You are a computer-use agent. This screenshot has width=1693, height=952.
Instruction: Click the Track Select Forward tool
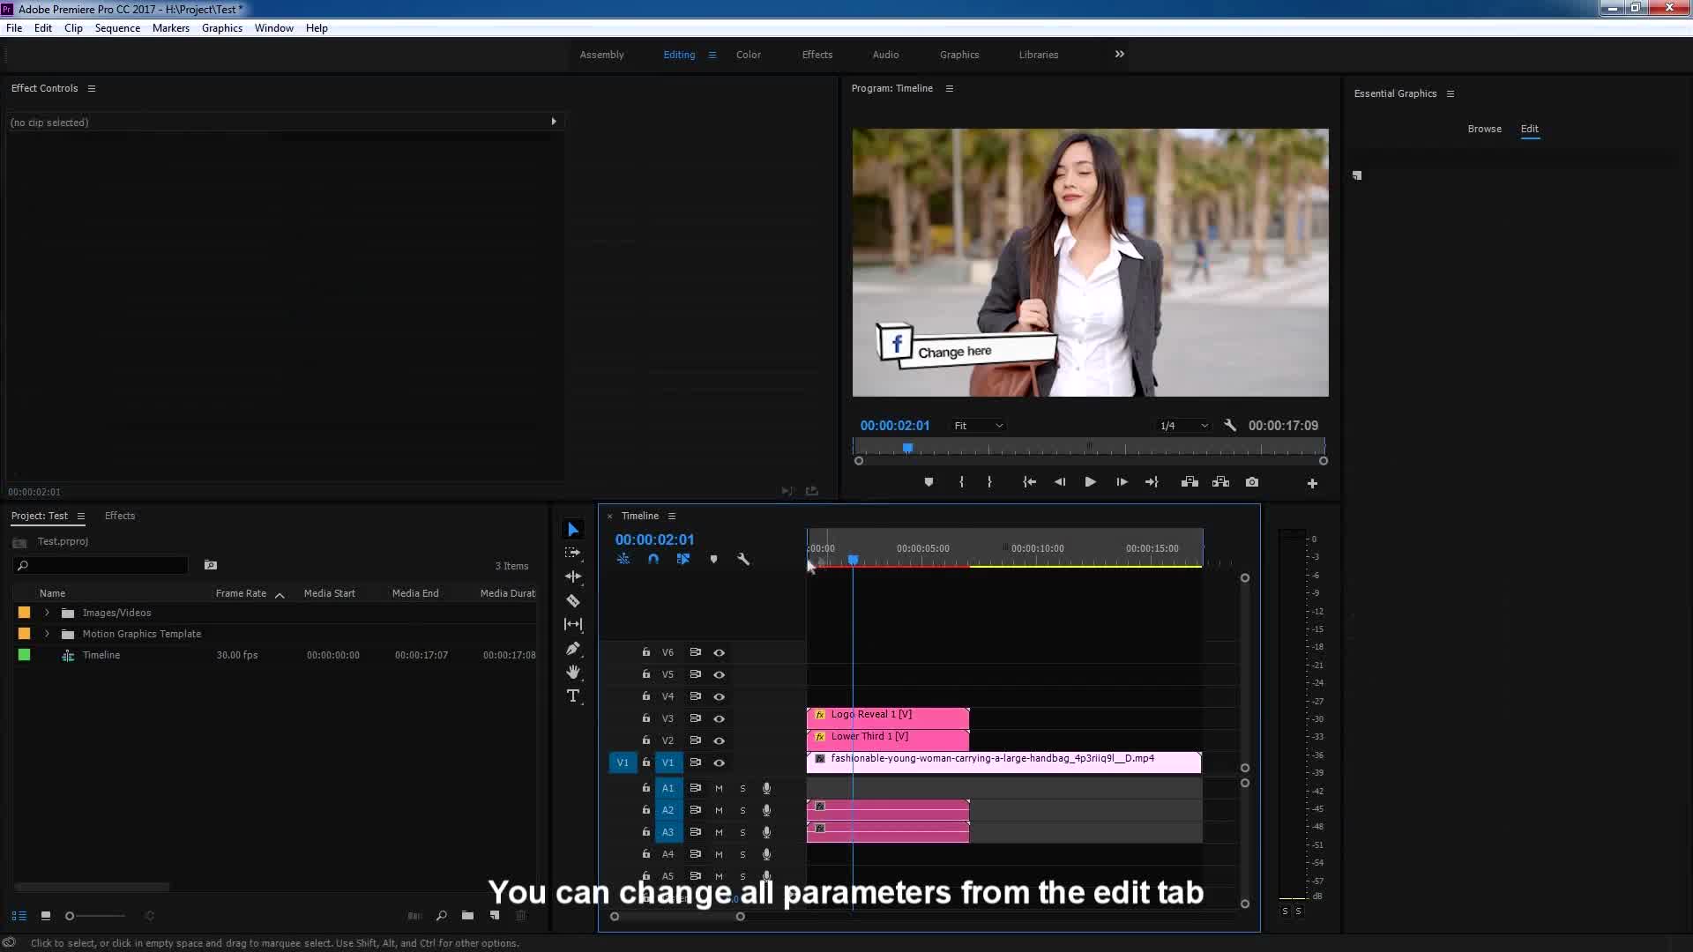(572, 552)
